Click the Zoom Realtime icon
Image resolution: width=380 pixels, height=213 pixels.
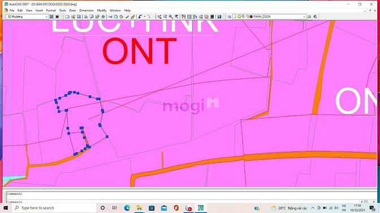point(165,17)
